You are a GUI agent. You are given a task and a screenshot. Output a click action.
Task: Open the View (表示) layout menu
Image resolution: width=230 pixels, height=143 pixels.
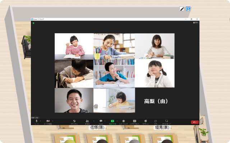click(x=195, y=23)
